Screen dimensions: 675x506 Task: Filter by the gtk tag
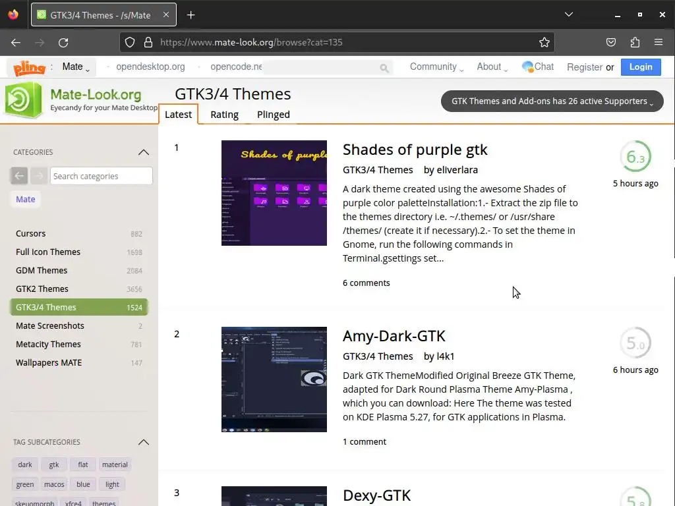54,464
